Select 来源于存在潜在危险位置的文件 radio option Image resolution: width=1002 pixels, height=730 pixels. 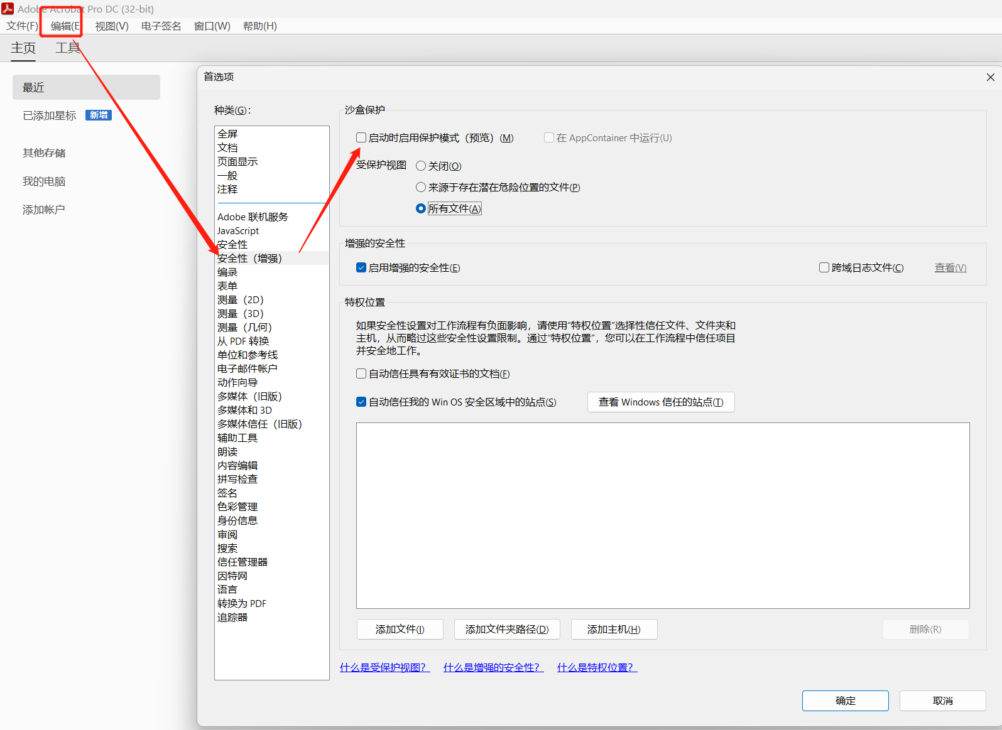(x=421, y=187)
